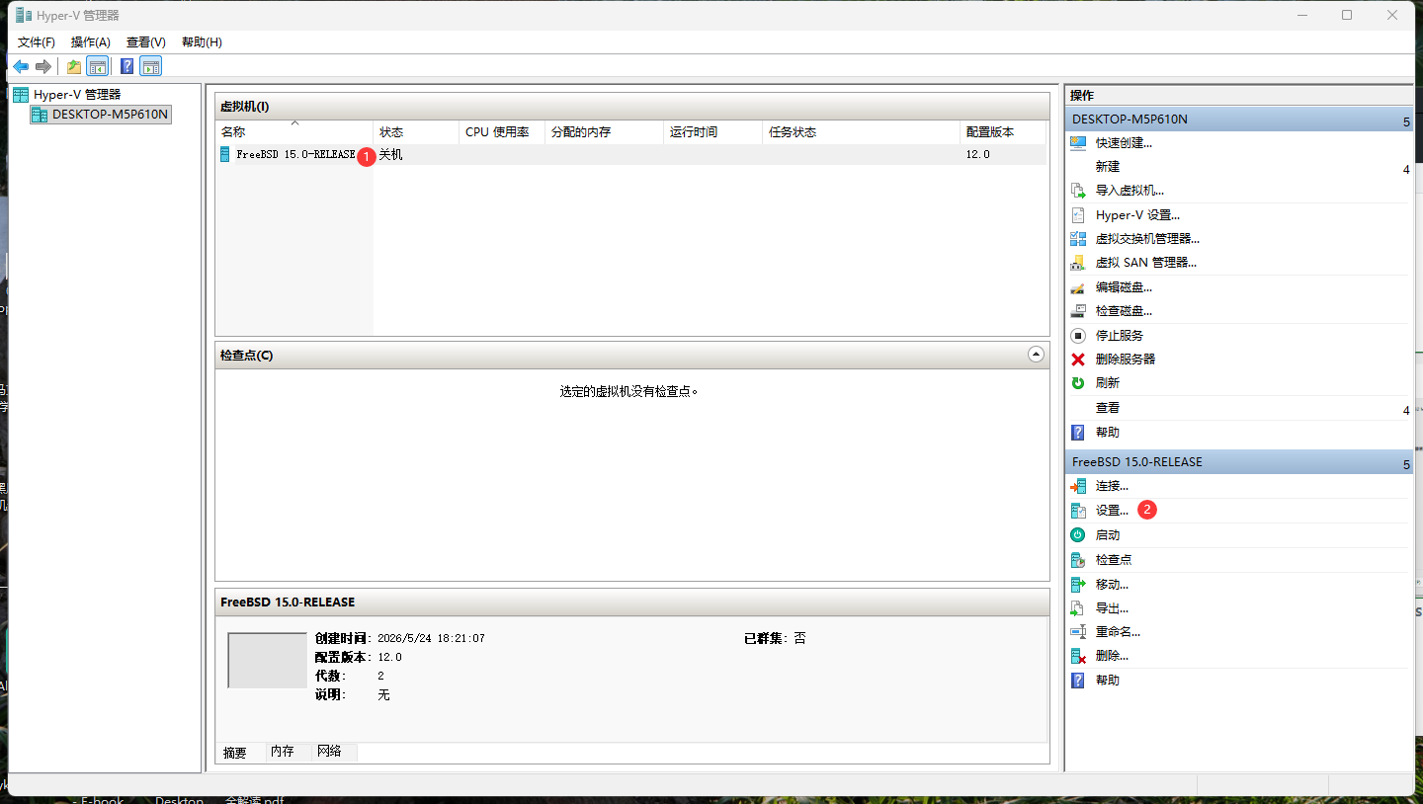The image size is (1423, 804).
Task: Click the red X 删除服务器 icon
Action: (x=1078, y=360)
